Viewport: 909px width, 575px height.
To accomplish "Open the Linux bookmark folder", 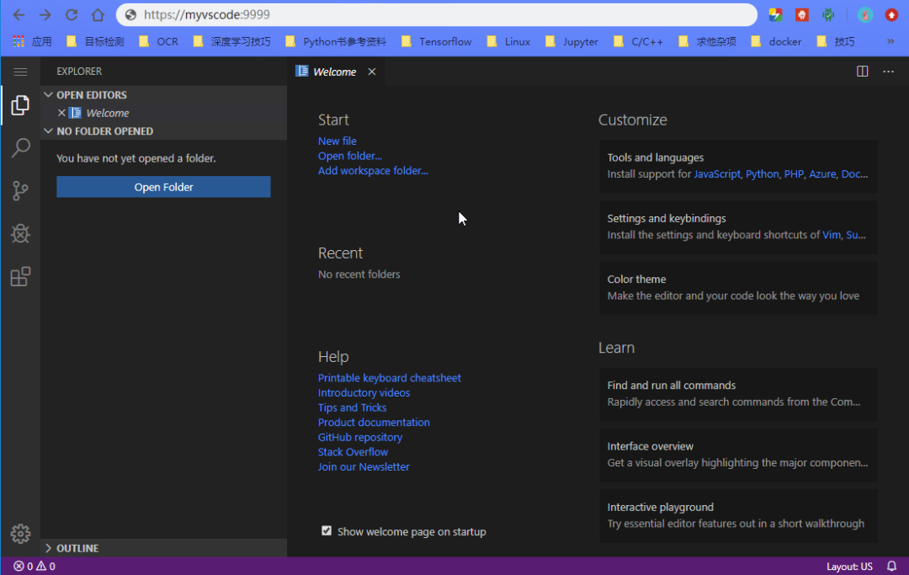I will 509,42.
